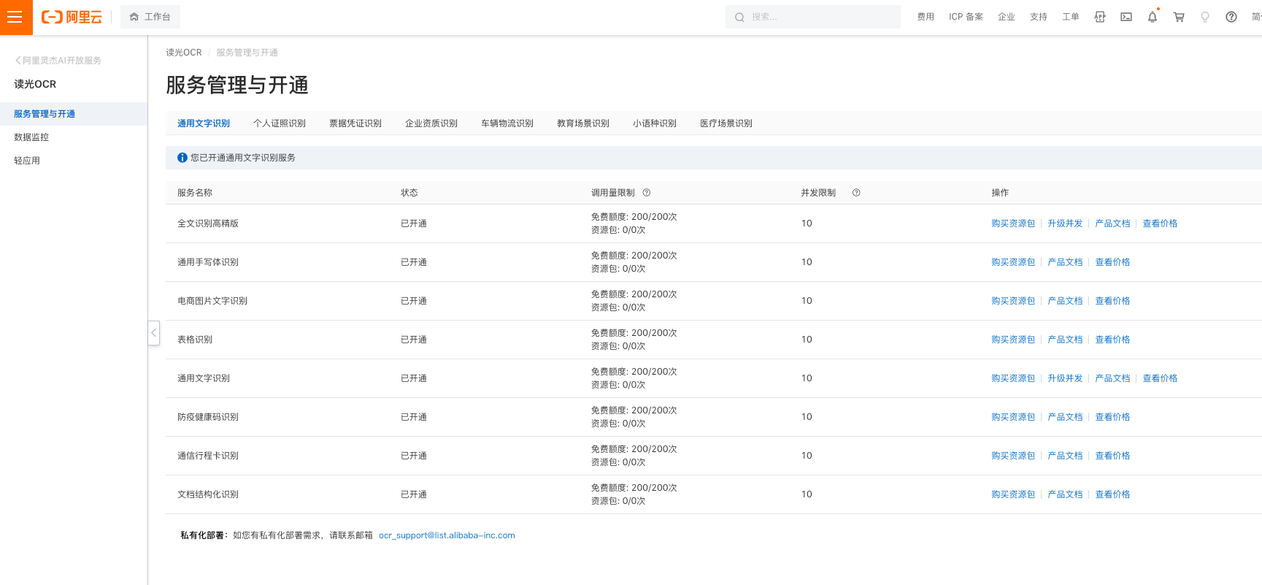
Task: Click 查看价格 for 通用文字识别 row
Action: point(1160,378)
